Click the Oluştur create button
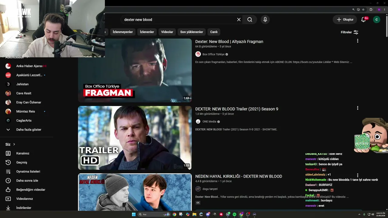 point(345,20)
